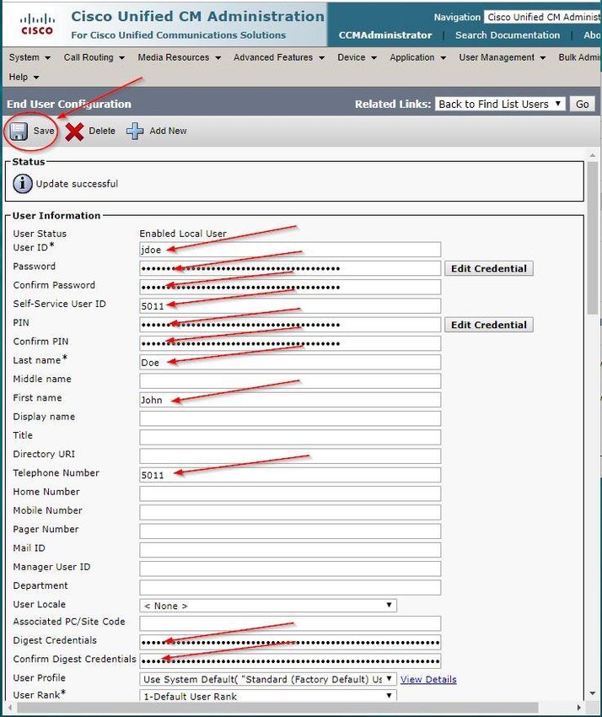The width and height of the screenshot is (602, 717).
Task: Open the System menu
Action: [30, 57]
